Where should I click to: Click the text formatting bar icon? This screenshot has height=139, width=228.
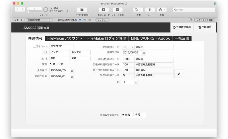coord(191,20)
